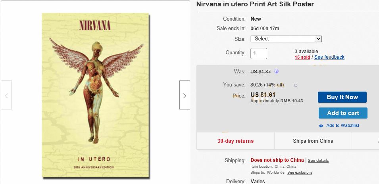Click the eye icon beside Add to Watchlist
The image size is (379, 184).
pos(321,126)
